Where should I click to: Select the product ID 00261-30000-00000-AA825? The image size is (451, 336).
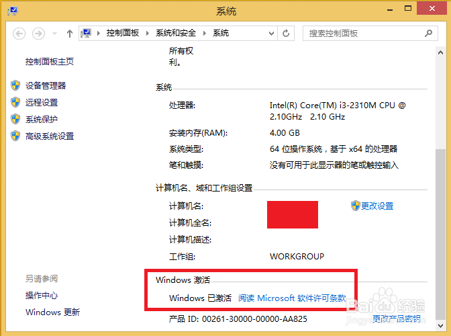254,319
